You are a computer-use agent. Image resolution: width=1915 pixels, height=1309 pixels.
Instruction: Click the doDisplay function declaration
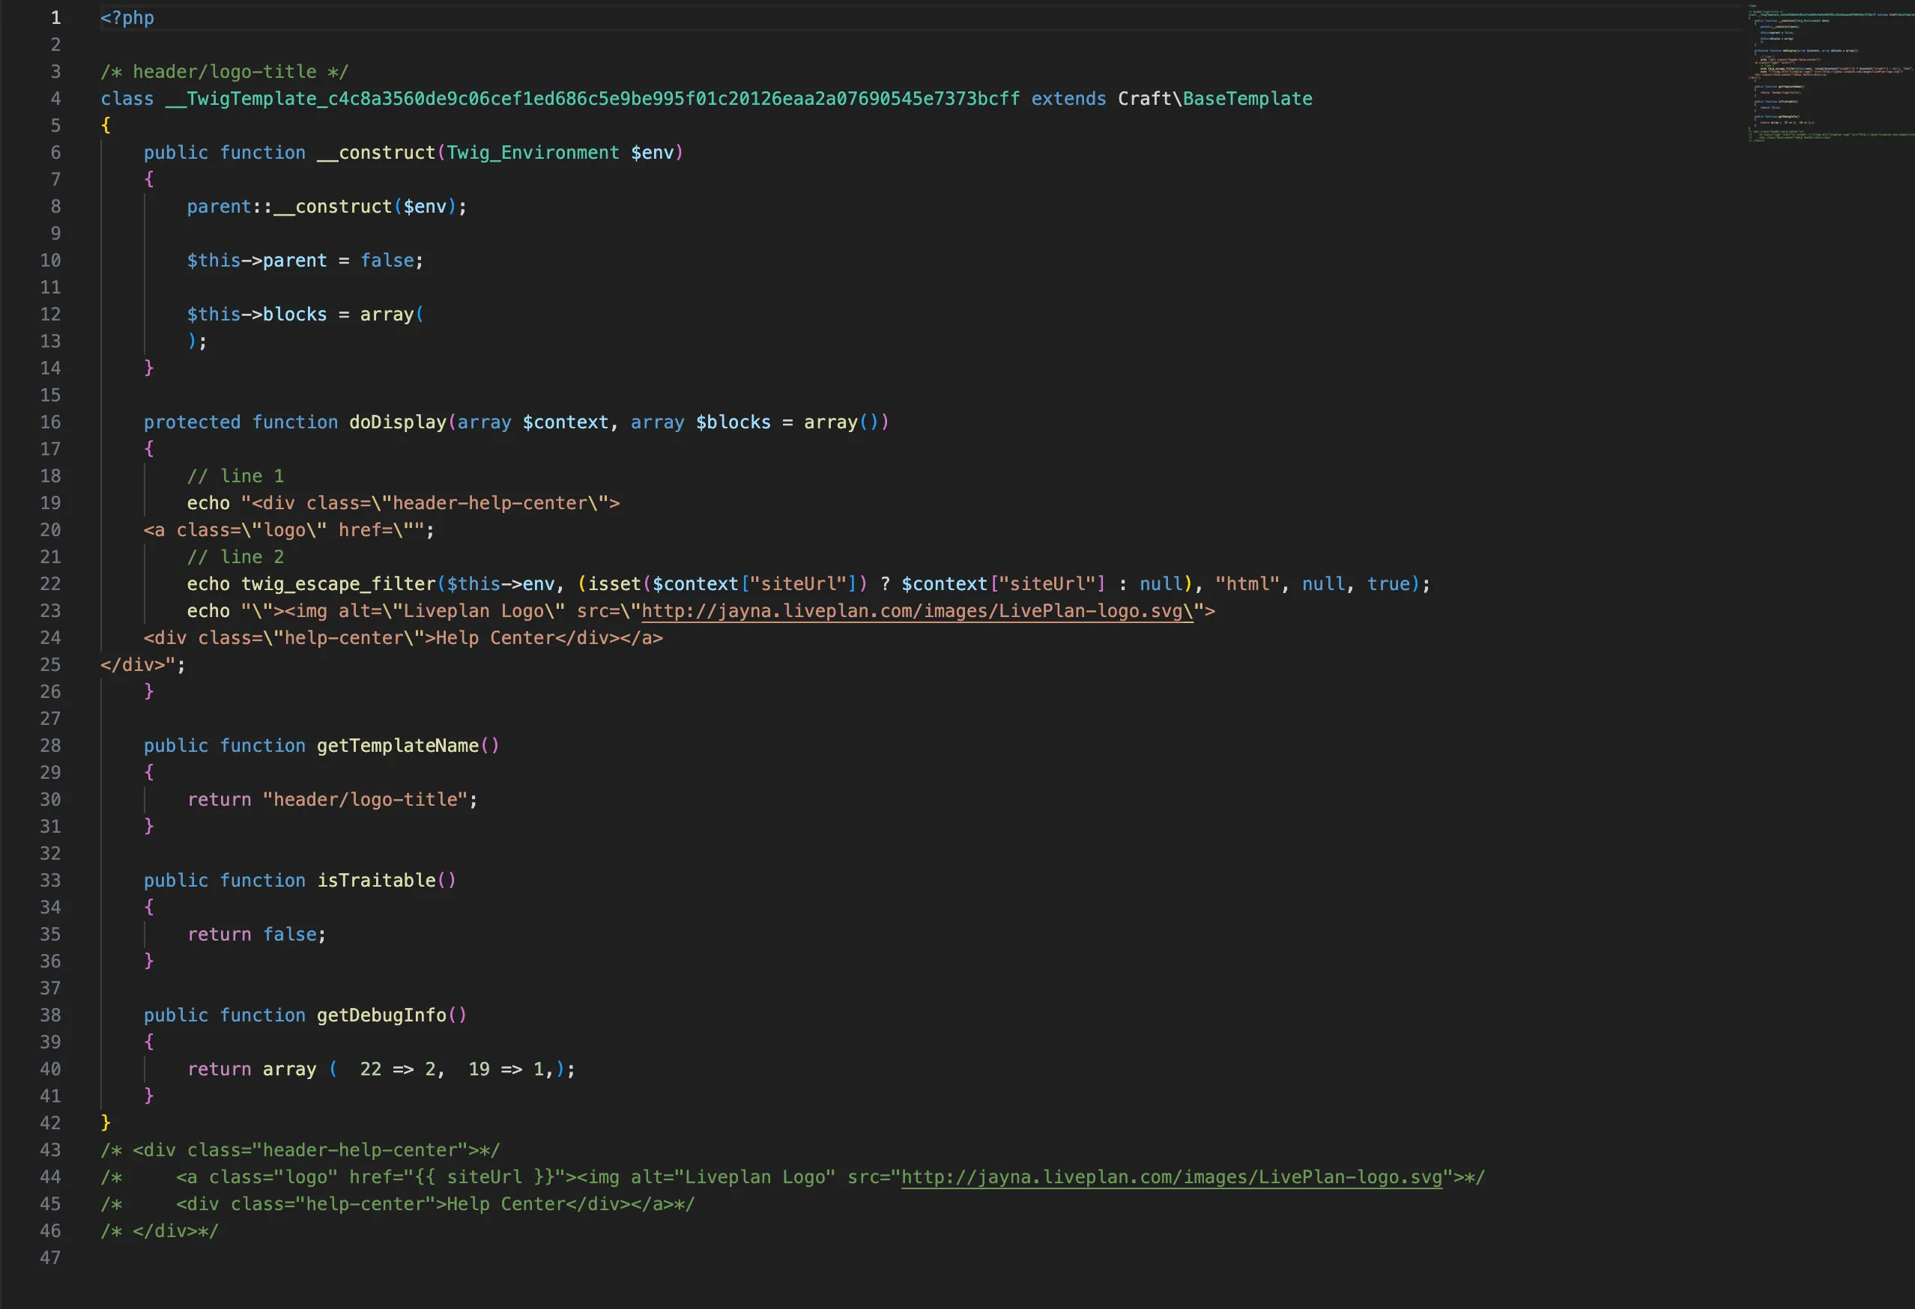[397, 422]
